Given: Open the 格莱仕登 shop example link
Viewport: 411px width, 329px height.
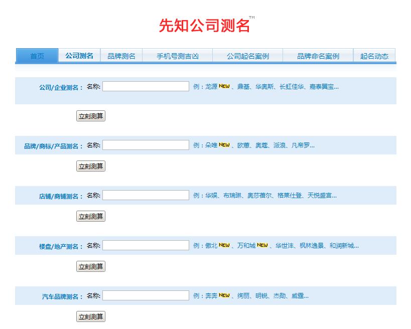Looking at the screenshot, I should (x=290, y=196).
